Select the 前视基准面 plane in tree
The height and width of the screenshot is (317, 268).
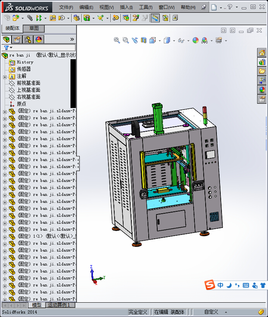coord(29,83)
